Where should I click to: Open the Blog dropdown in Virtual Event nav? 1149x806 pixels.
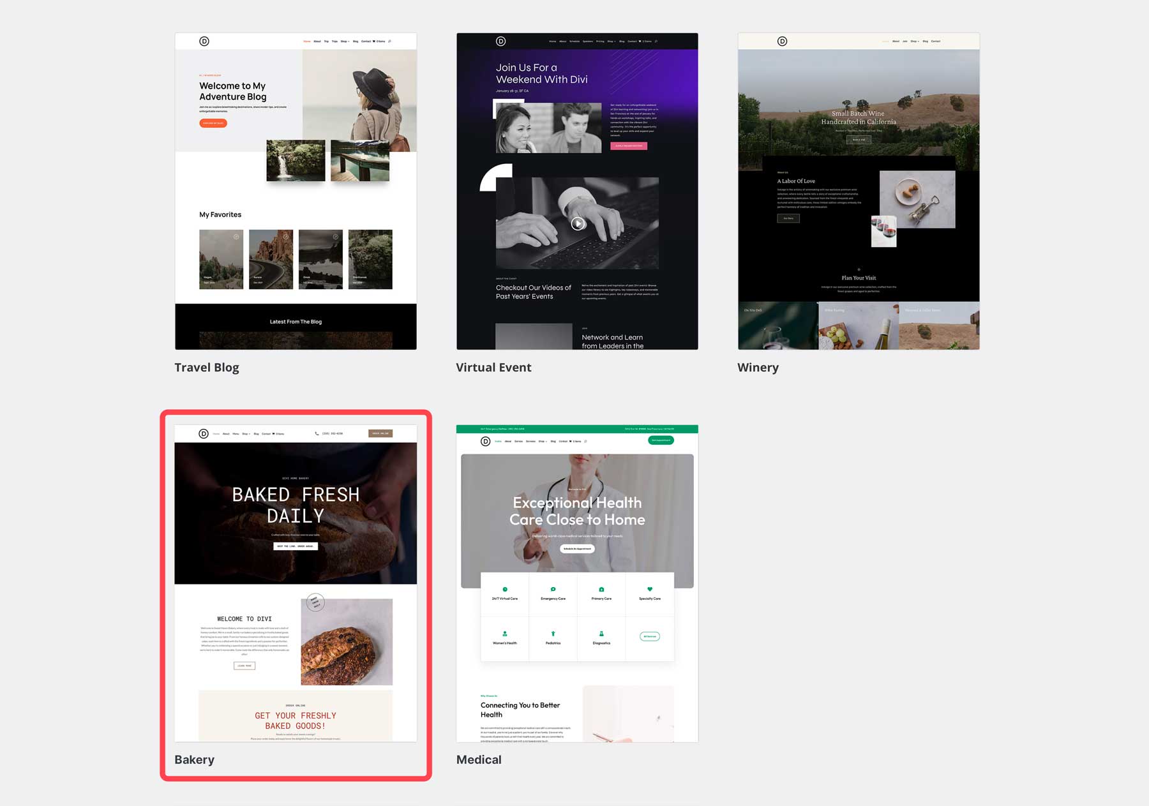612,41
